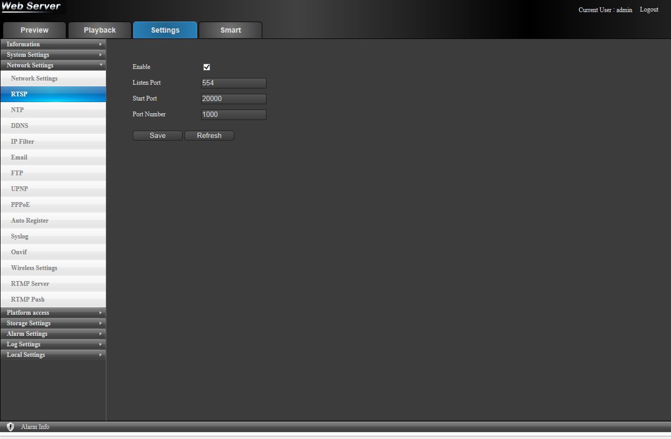
Task: Toggle the RTSP Enable checkbox
Action: tap(206, 67)
